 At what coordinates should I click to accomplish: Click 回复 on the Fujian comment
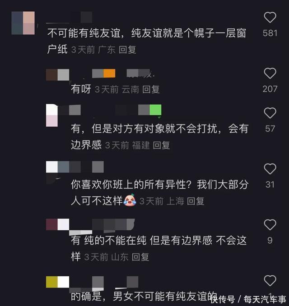(161, 145)
